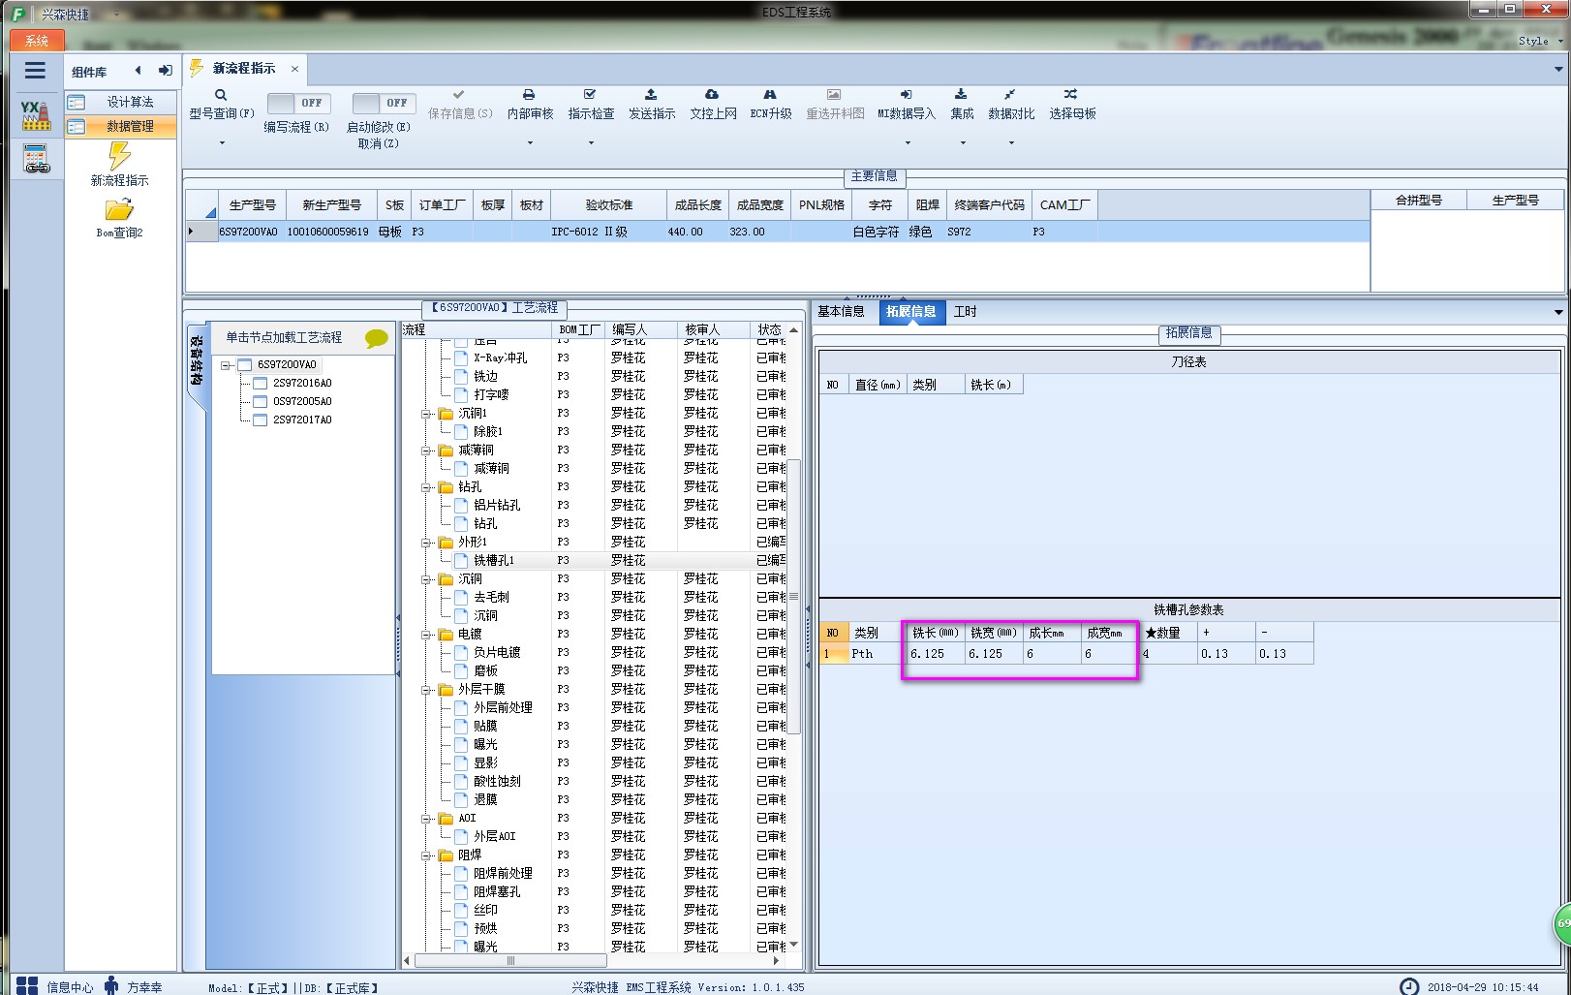This screenshot has height=995, width=1571.
Task: Click the 重选开料图 image icon
Action: [x=834, y=95]
